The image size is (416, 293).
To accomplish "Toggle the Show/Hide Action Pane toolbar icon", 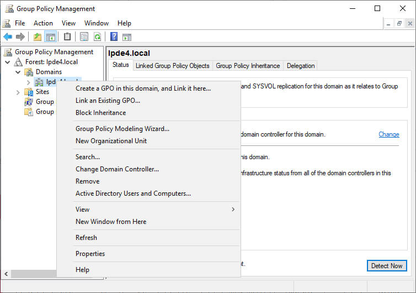I will pyautogui.click(x=127, y=37).
